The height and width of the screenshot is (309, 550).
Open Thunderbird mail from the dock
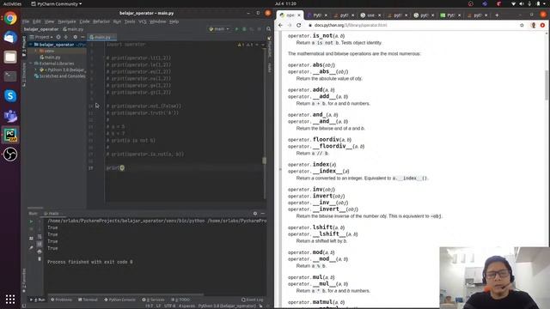10,37
